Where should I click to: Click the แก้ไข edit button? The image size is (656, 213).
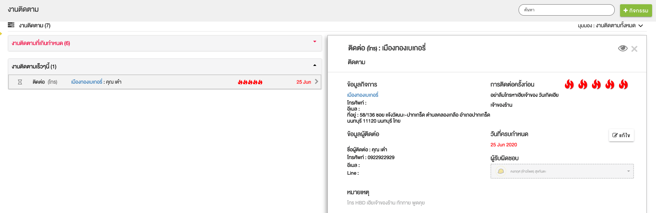click(621, 135)
